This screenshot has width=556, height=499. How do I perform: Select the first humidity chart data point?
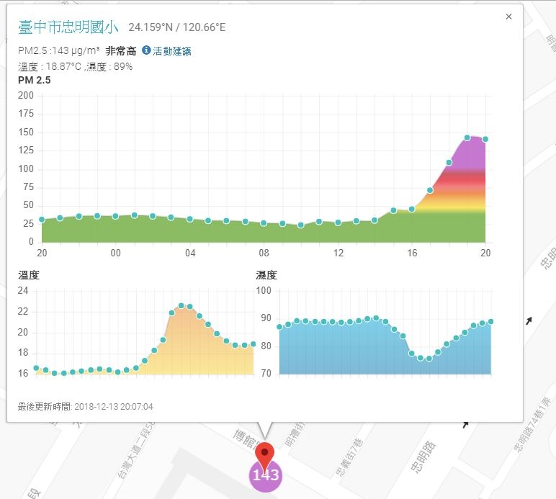(x=279, y=327)
